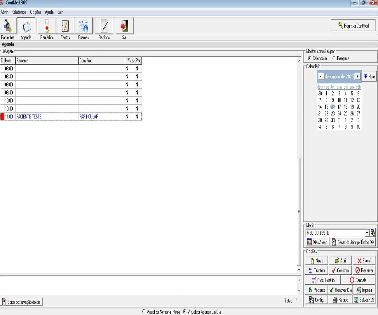Click the red status marker at 11:00
This screenshot has height=315, width=378.
click(2, 117)
